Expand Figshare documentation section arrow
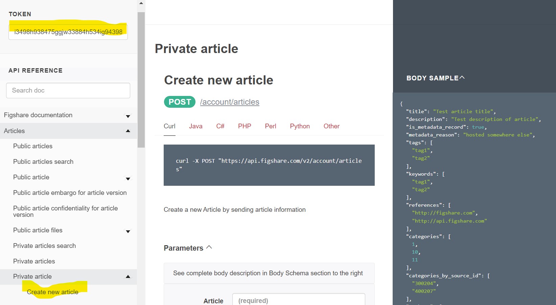 click(128, 117)
